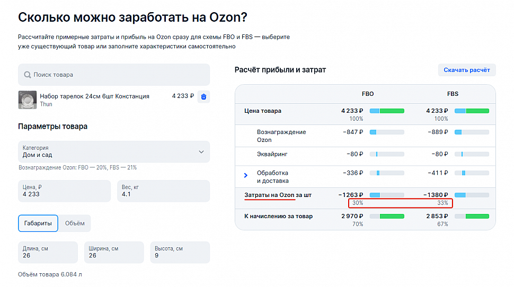The width and height of the screenshot is (514, 287).
Task: Download the calculation via Скачать расчёт
Action: tap(467, 70)
